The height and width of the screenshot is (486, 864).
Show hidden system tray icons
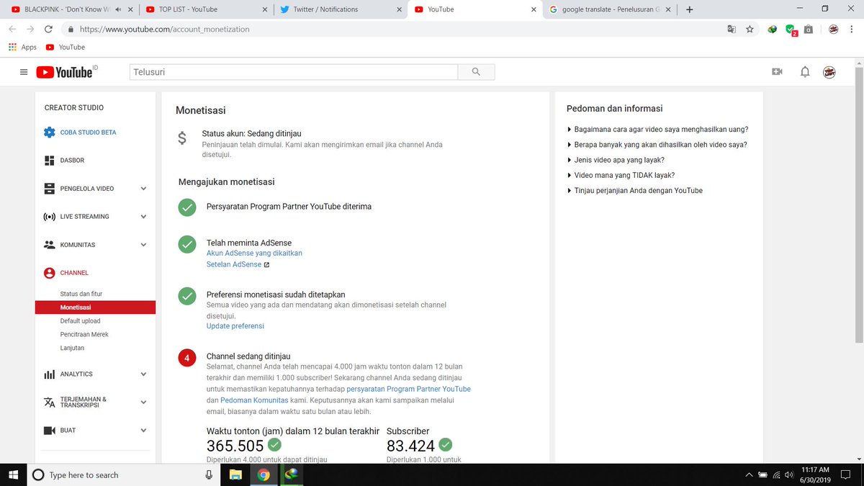750,475
